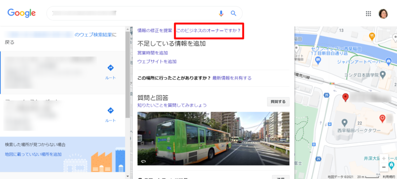The height and width of the screenshot is (179, 397).
Task: Click ウェブサイトを追加 link
Action: (157, 61)
